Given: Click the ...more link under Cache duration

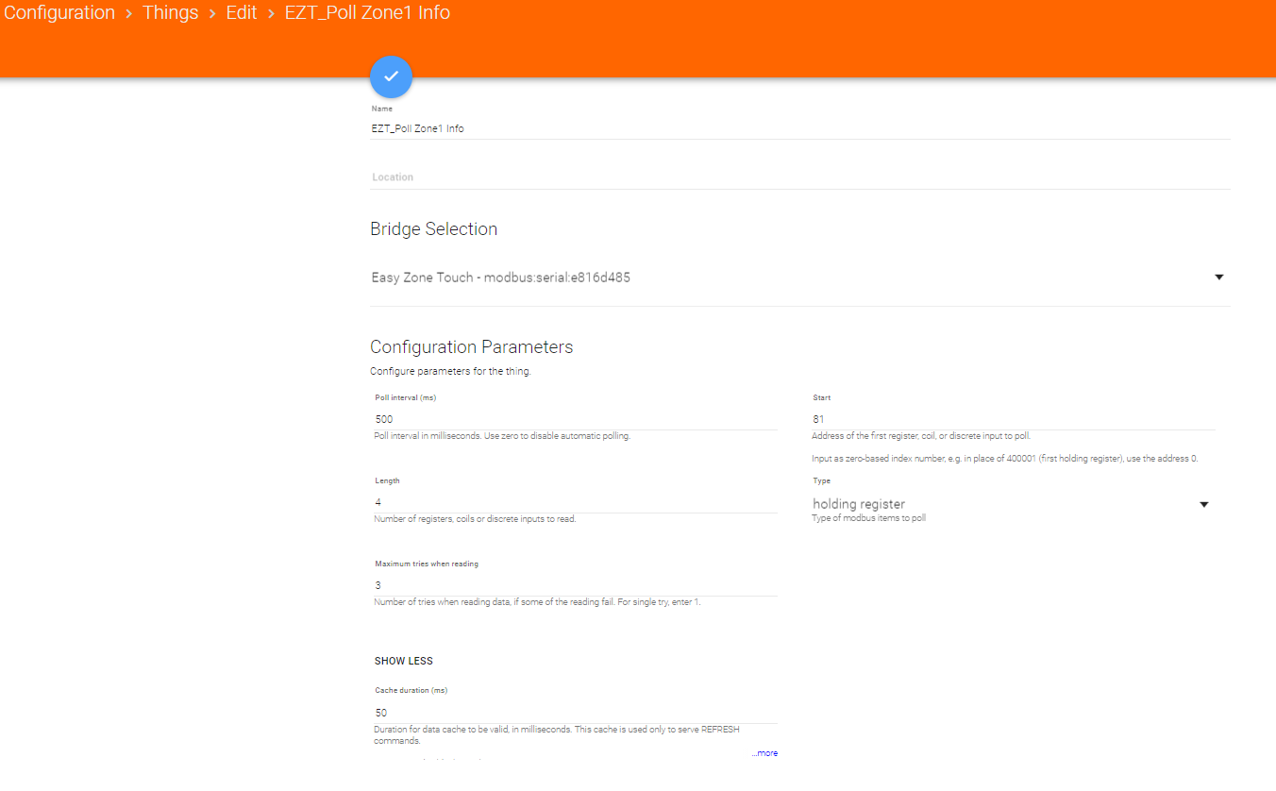Looking at the screenshot, I should 764,753.
